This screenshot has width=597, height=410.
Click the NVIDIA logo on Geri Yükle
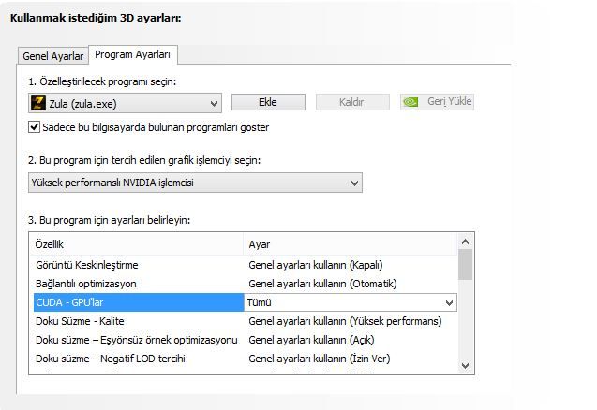(411, 102)
